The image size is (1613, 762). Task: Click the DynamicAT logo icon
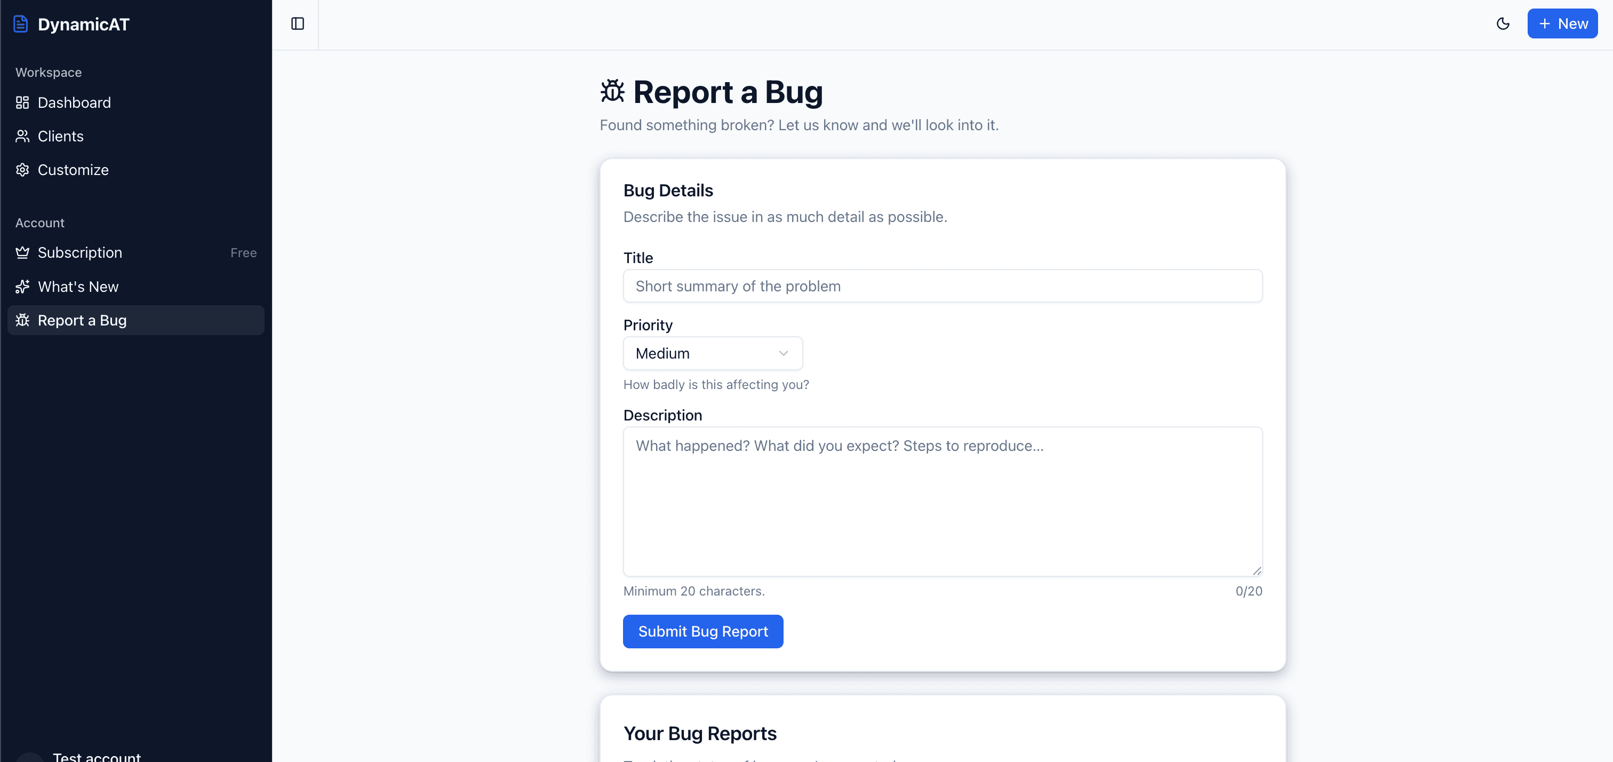click(x=21, y=24)
